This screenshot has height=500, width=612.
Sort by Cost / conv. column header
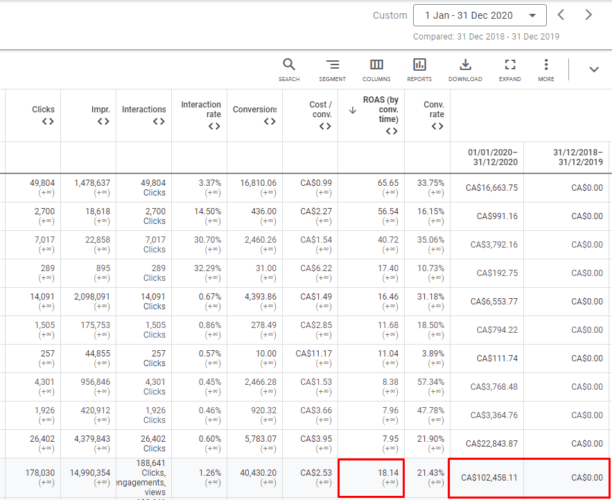pyautogui.click(x=320, y=110)
